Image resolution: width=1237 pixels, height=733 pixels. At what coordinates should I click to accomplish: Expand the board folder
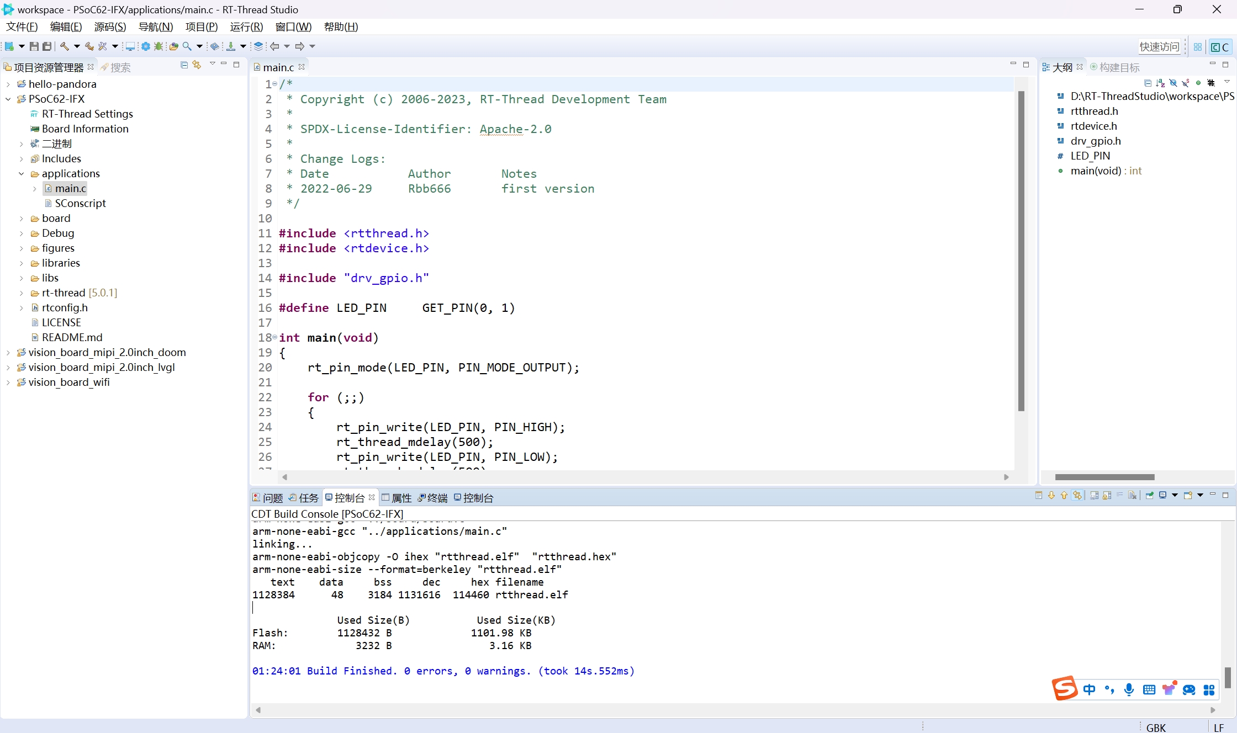pos(21,219)
